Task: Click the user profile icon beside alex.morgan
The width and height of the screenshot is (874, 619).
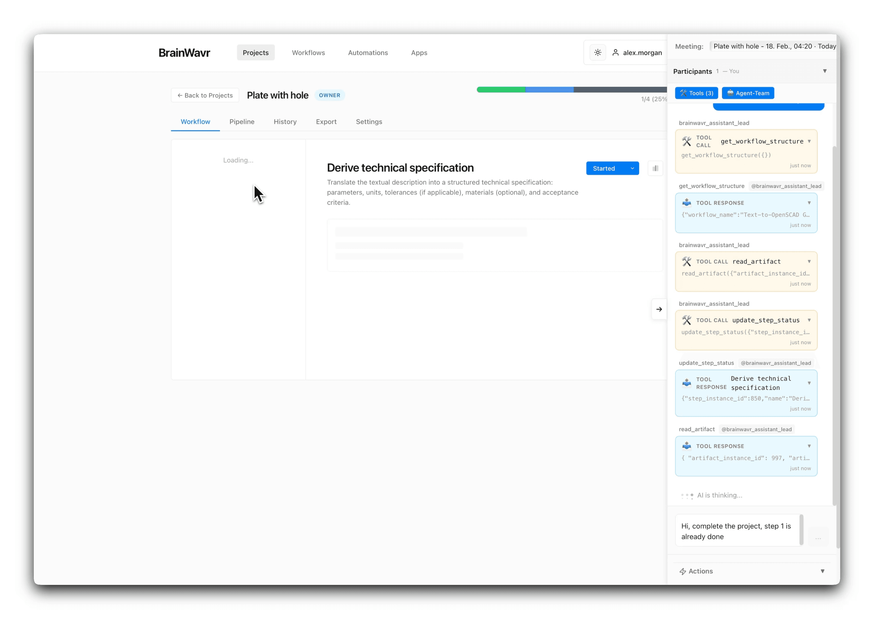Action: [615, 53]
